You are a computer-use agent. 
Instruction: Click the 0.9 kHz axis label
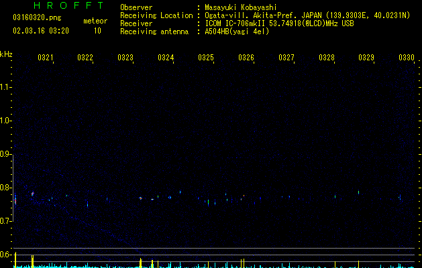5,154
